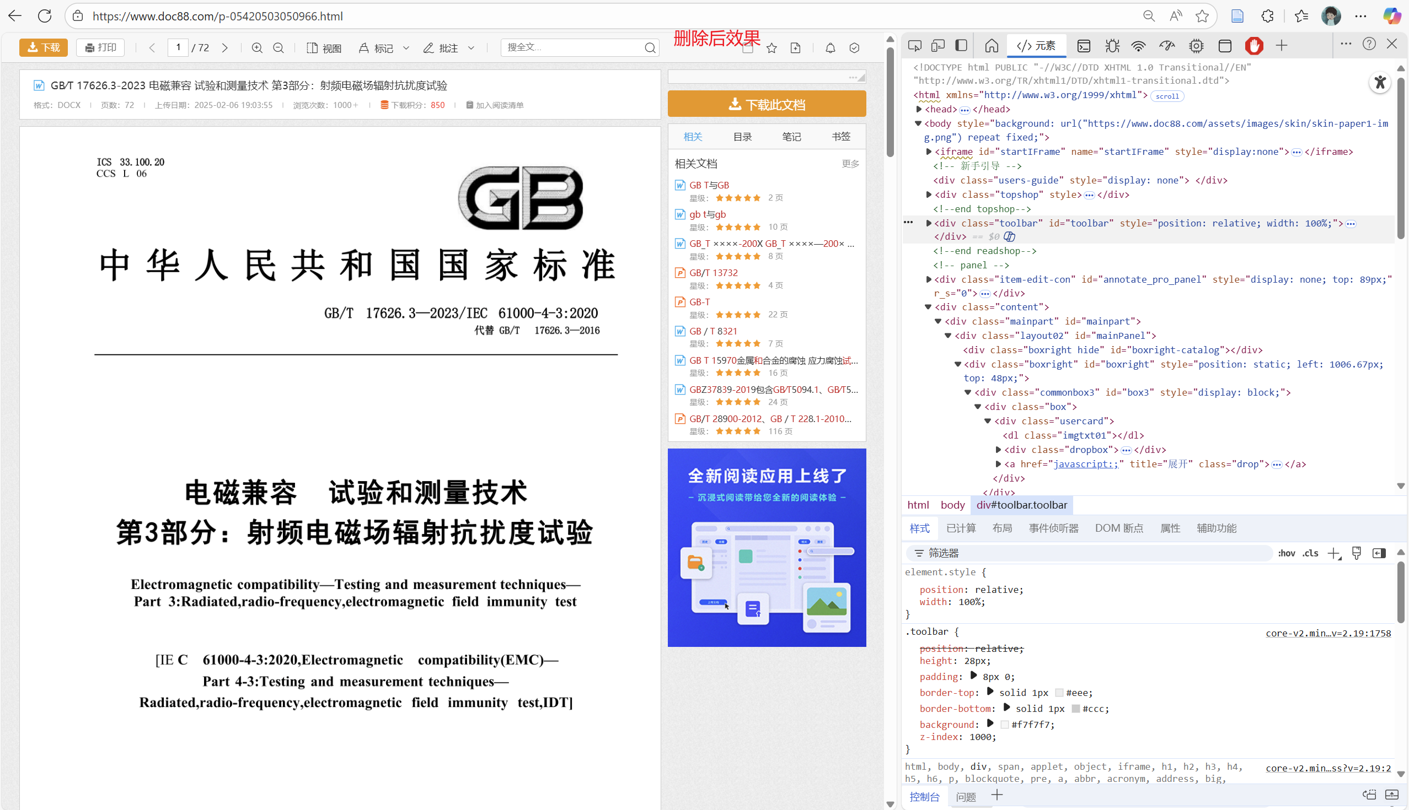Screen dimensions: 1409x810
Task: Switch to the 书签 tab
Action: [840, 137]
